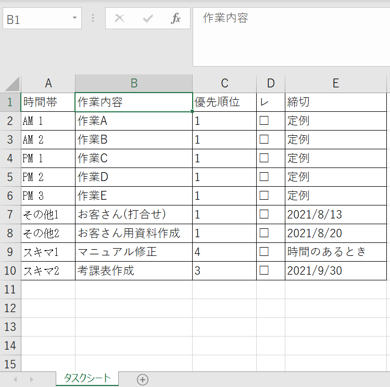This screenshot has width=390, height=387.
Task: Select column E header
Action: (336, 83)
